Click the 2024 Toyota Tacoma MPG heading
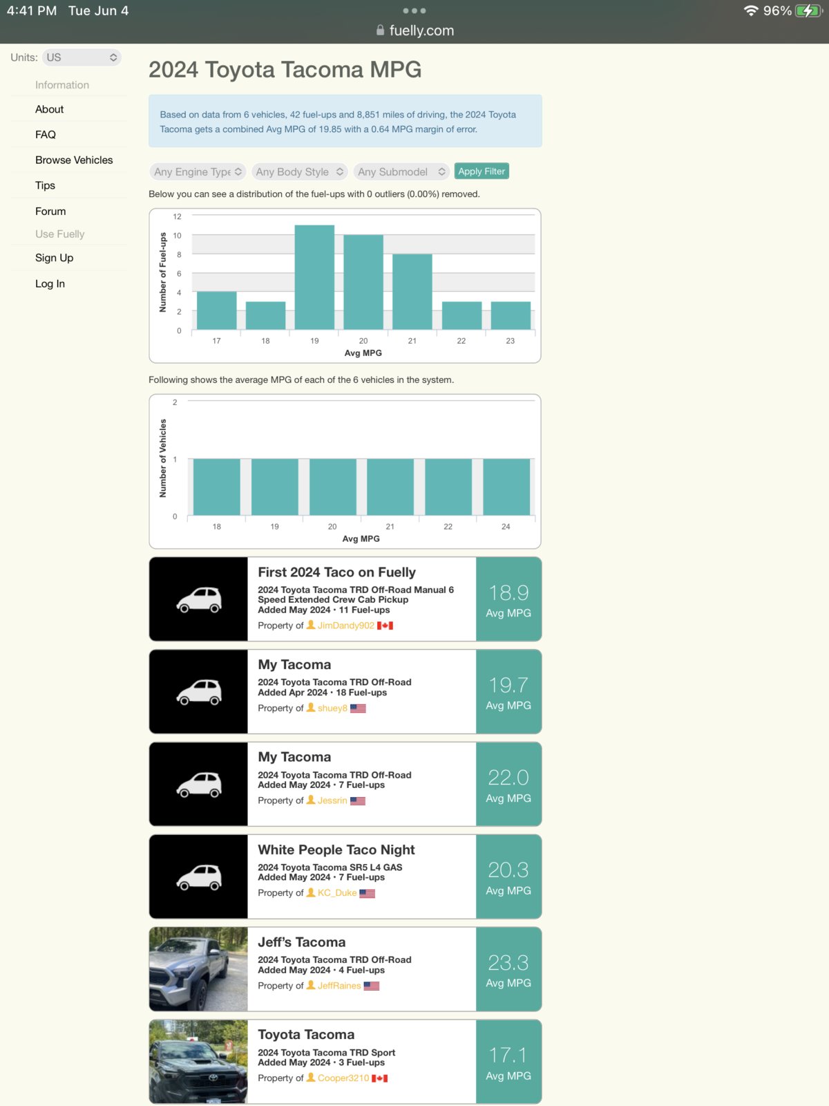829x1106 pixels. (x=285, y=70)
